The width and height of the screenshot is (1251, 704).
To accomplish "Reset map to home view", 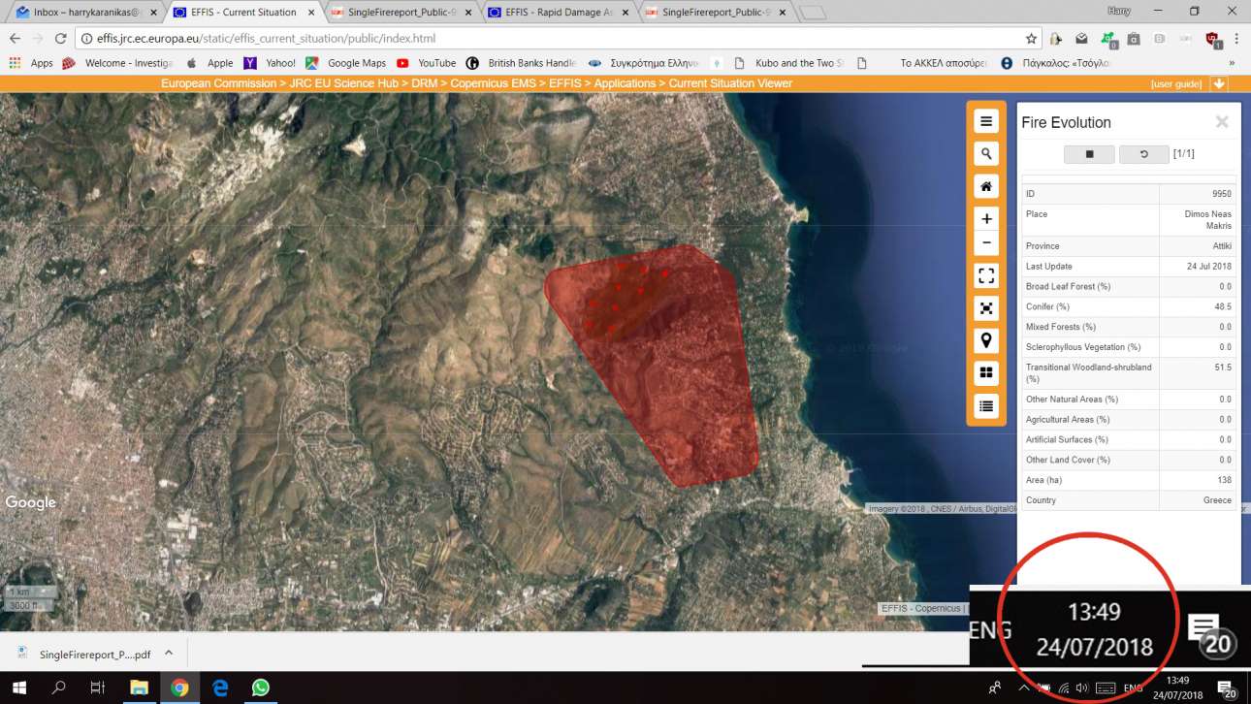I will pyautogui.click(x=986, y=186).
